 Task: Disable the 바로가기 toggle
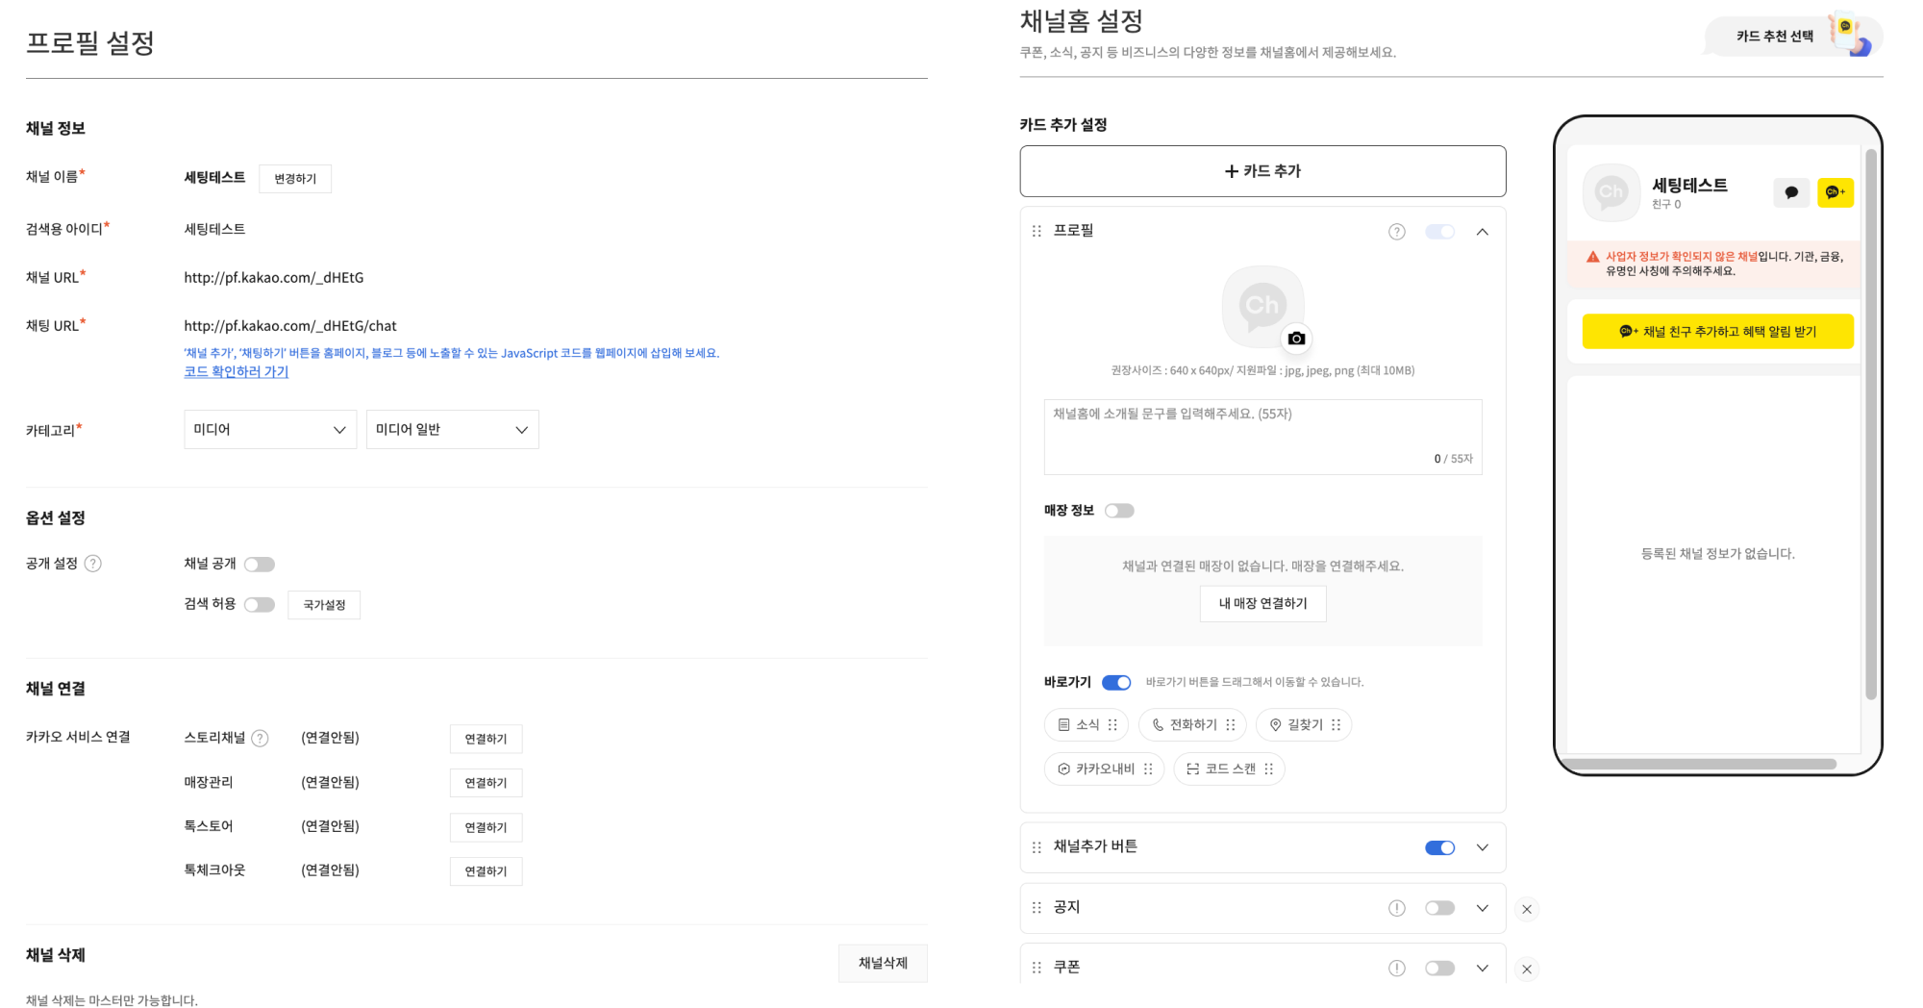1116,683
